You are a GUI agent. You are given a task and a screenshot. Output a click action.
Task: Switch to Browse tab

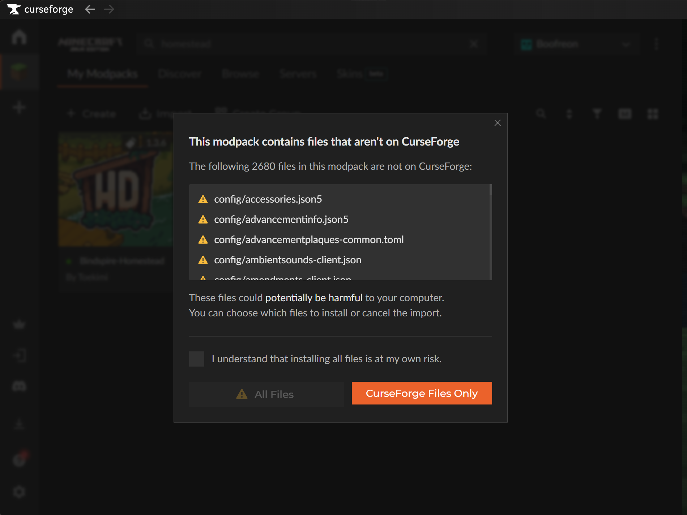tap(240, 74)
